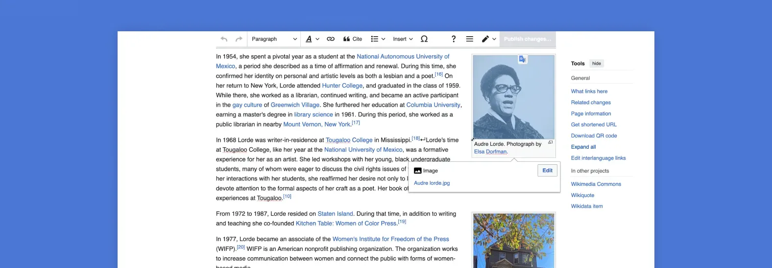Open the Wikiquote link
Viewport: 772px width, 268px height.
click(582, 195)
